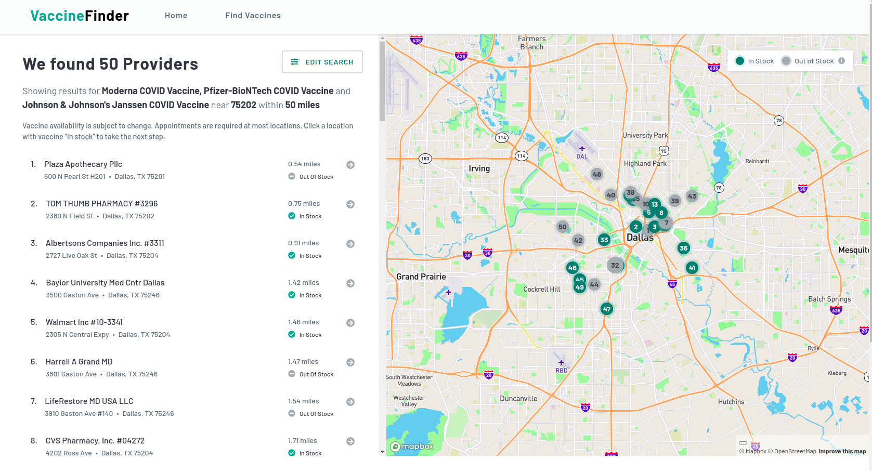Click the We found 50 Providers heading
The image size is (872, 471).
pos(110,64)
